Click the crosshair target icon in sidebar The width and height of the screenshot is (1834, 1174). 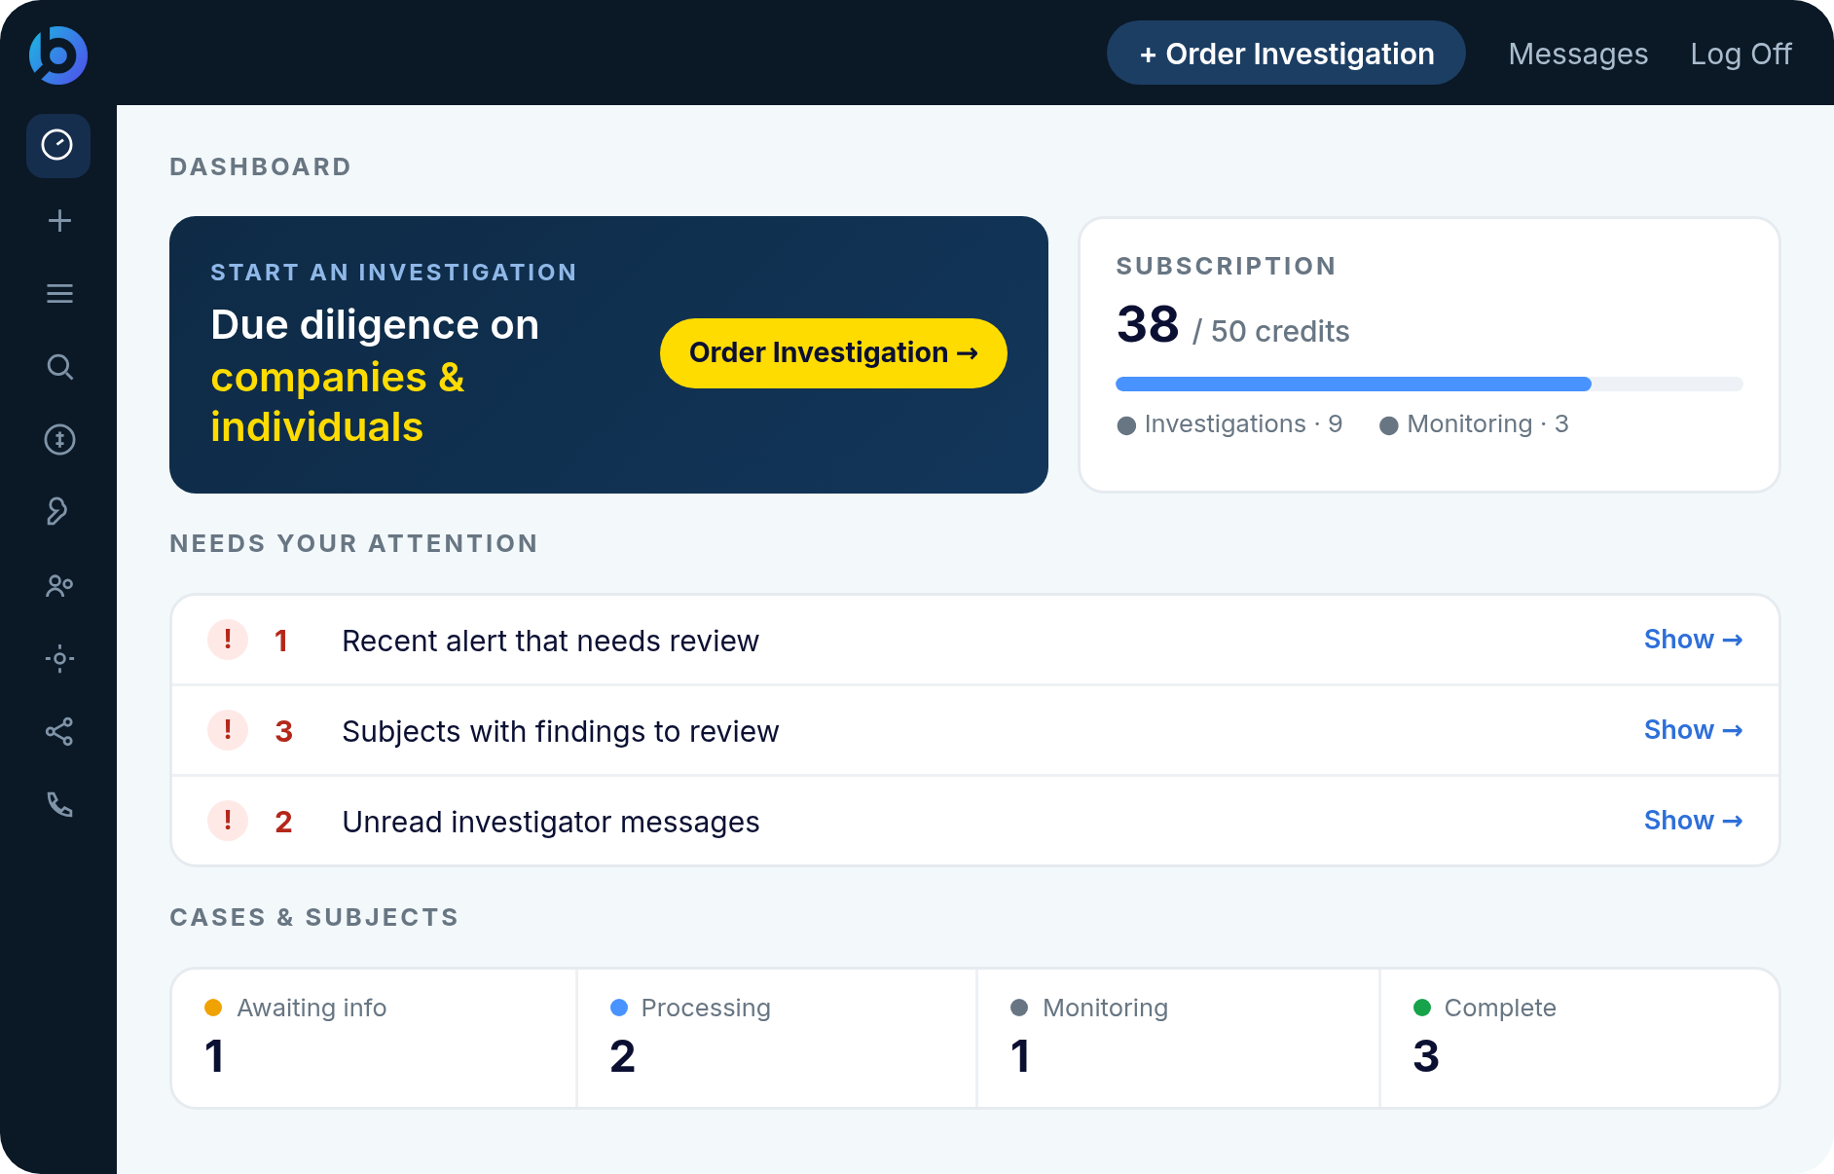pos(59,659)
